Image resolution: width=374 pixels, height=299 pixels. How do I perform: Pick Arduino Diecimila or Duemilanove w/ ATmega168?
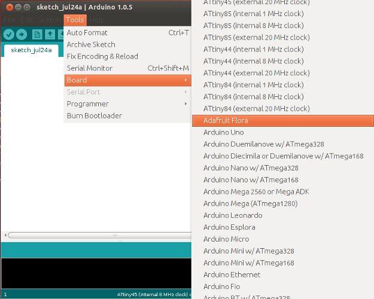point(283,156)
